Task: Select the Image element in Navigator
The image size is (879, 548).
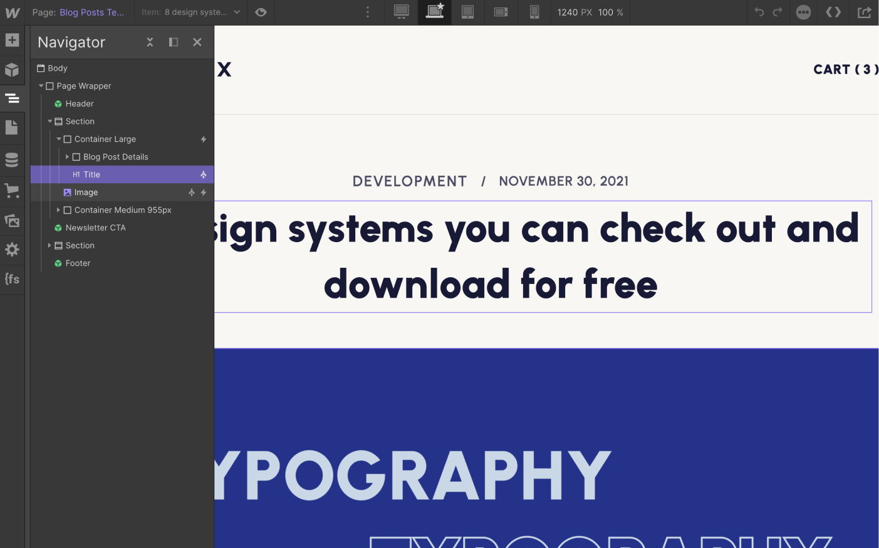Action: pyautogui.click(x=122, y=193)
